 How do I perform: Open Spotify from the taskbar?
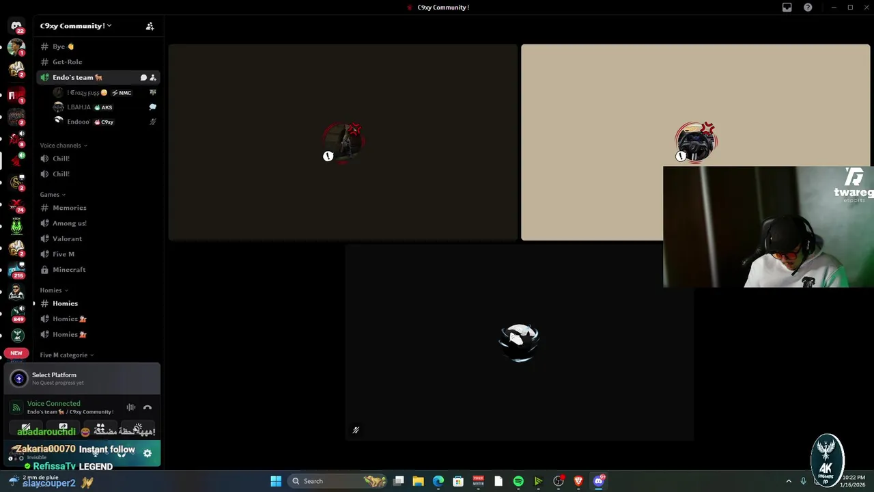[x=518, y=481]
